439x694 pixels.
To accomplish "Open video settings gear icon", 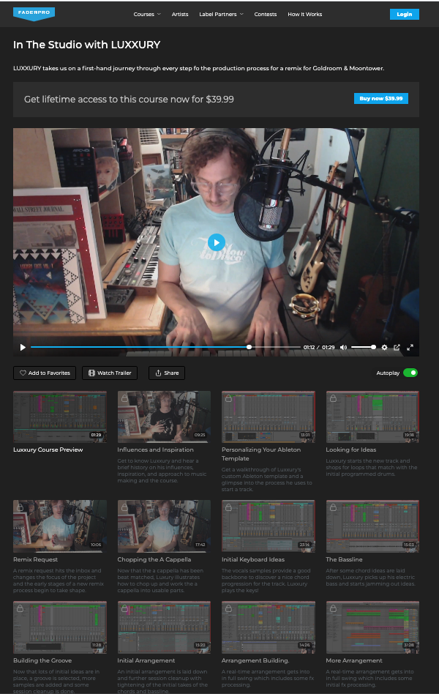I will pos(384,348).
